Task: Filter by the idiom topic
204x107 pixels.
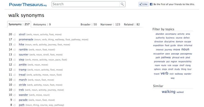Action: [x=180, y=46]
